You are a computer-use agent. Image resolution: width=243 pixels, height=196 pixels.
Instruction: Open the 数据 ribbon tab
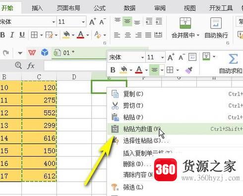pos(129,8)
